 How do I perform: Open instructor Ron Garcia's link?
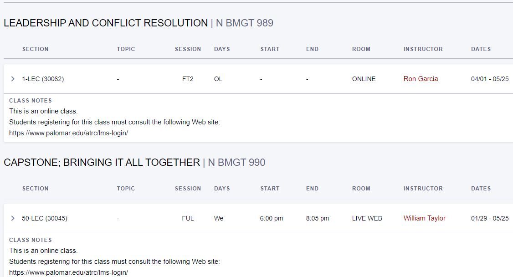421,79
